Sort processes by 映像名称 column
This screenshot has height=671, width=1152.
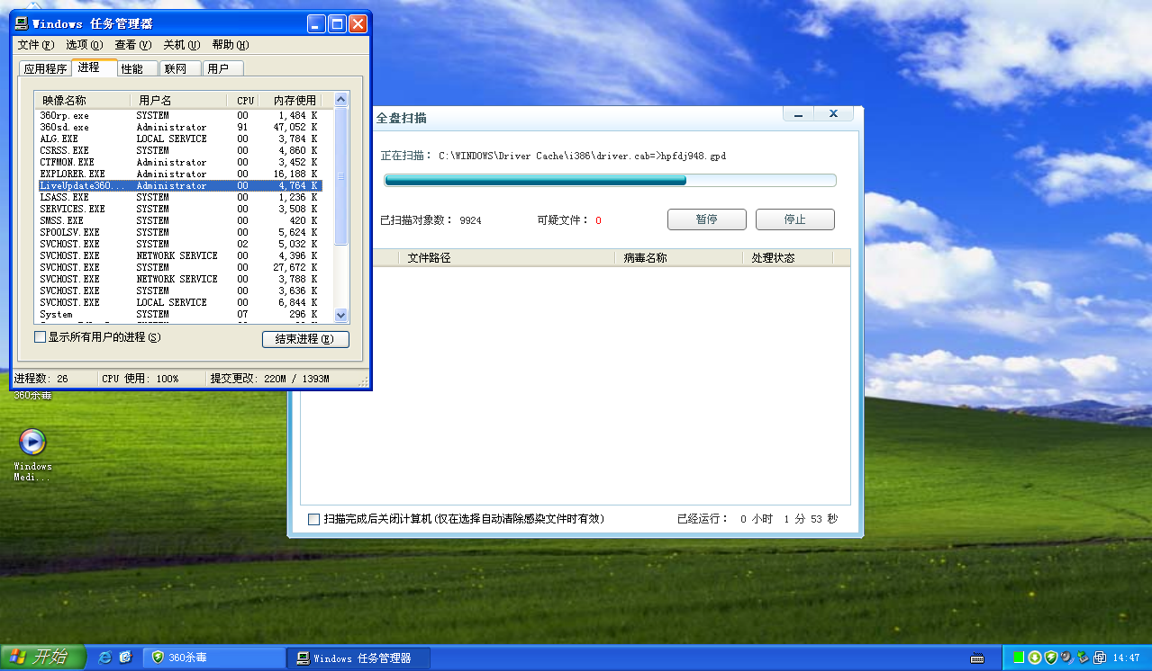click(x=83, y=100)
